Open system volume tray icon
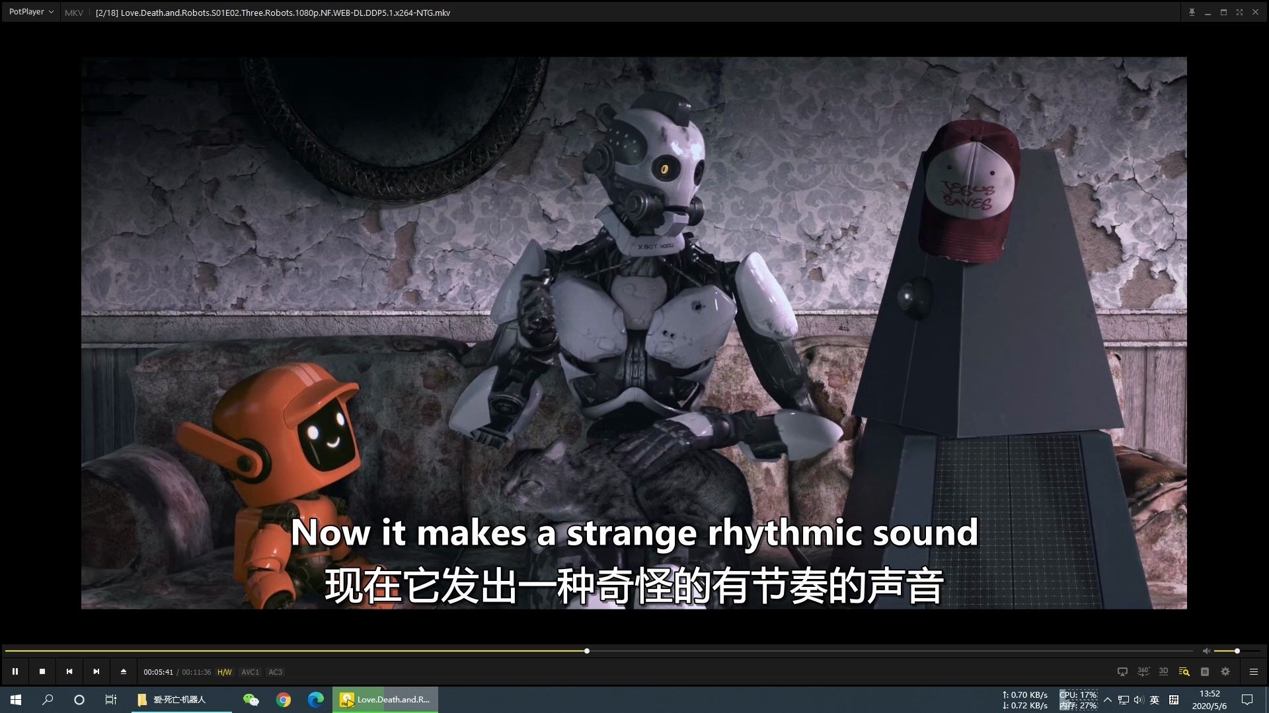The width and height of the screenshot is (1269, 713). coord(1139,700)
